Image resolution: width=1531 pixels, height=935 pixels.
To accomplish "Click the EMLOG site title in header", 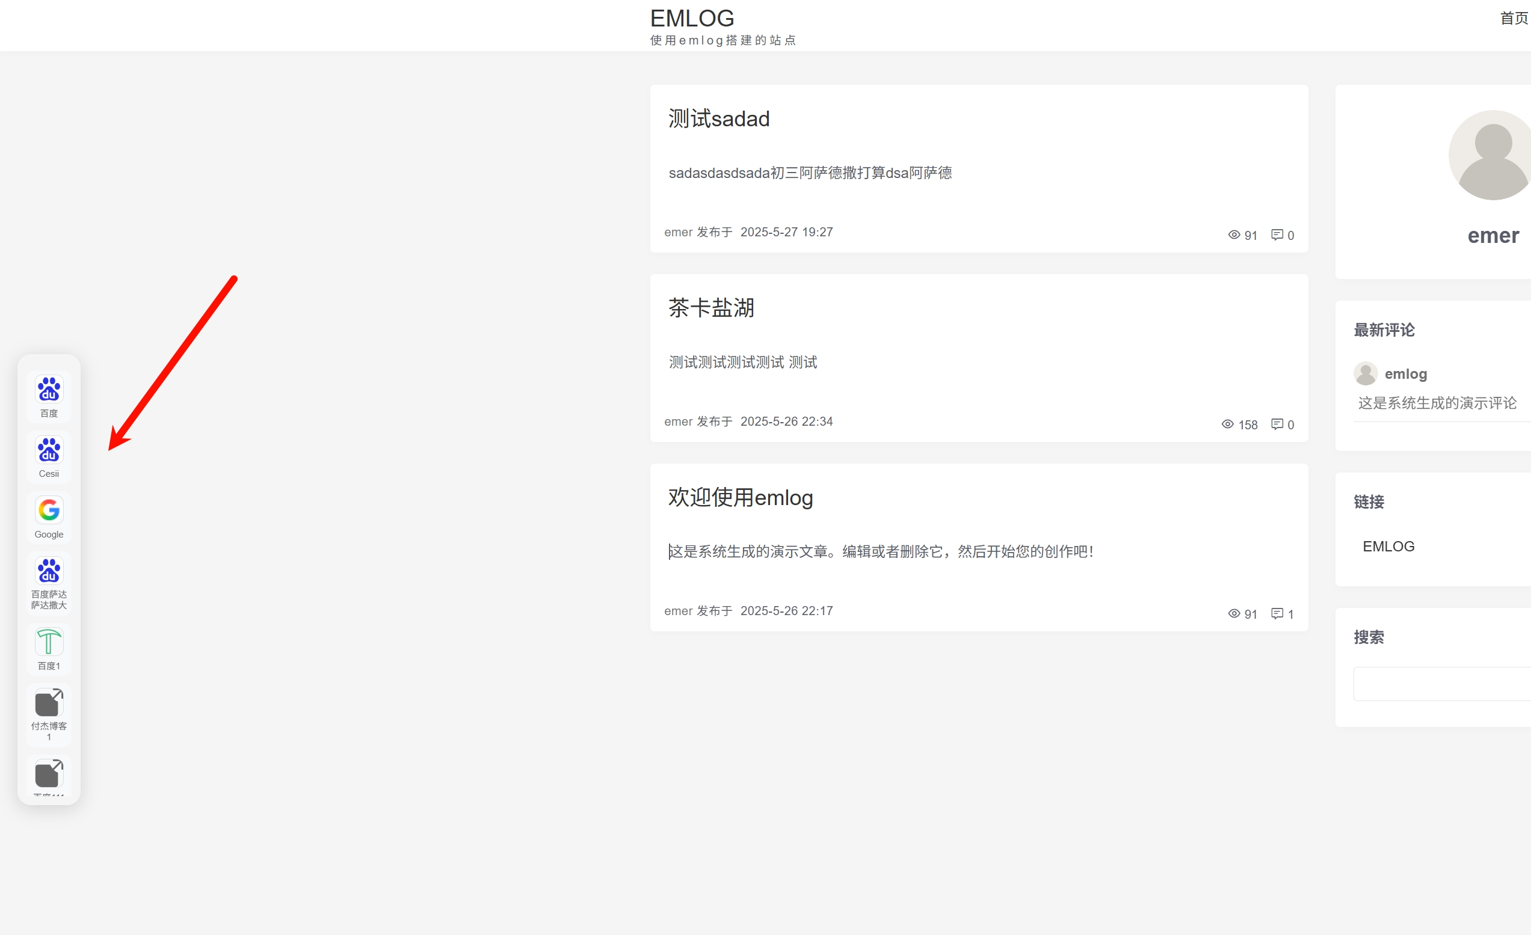I will click(692, 19).
